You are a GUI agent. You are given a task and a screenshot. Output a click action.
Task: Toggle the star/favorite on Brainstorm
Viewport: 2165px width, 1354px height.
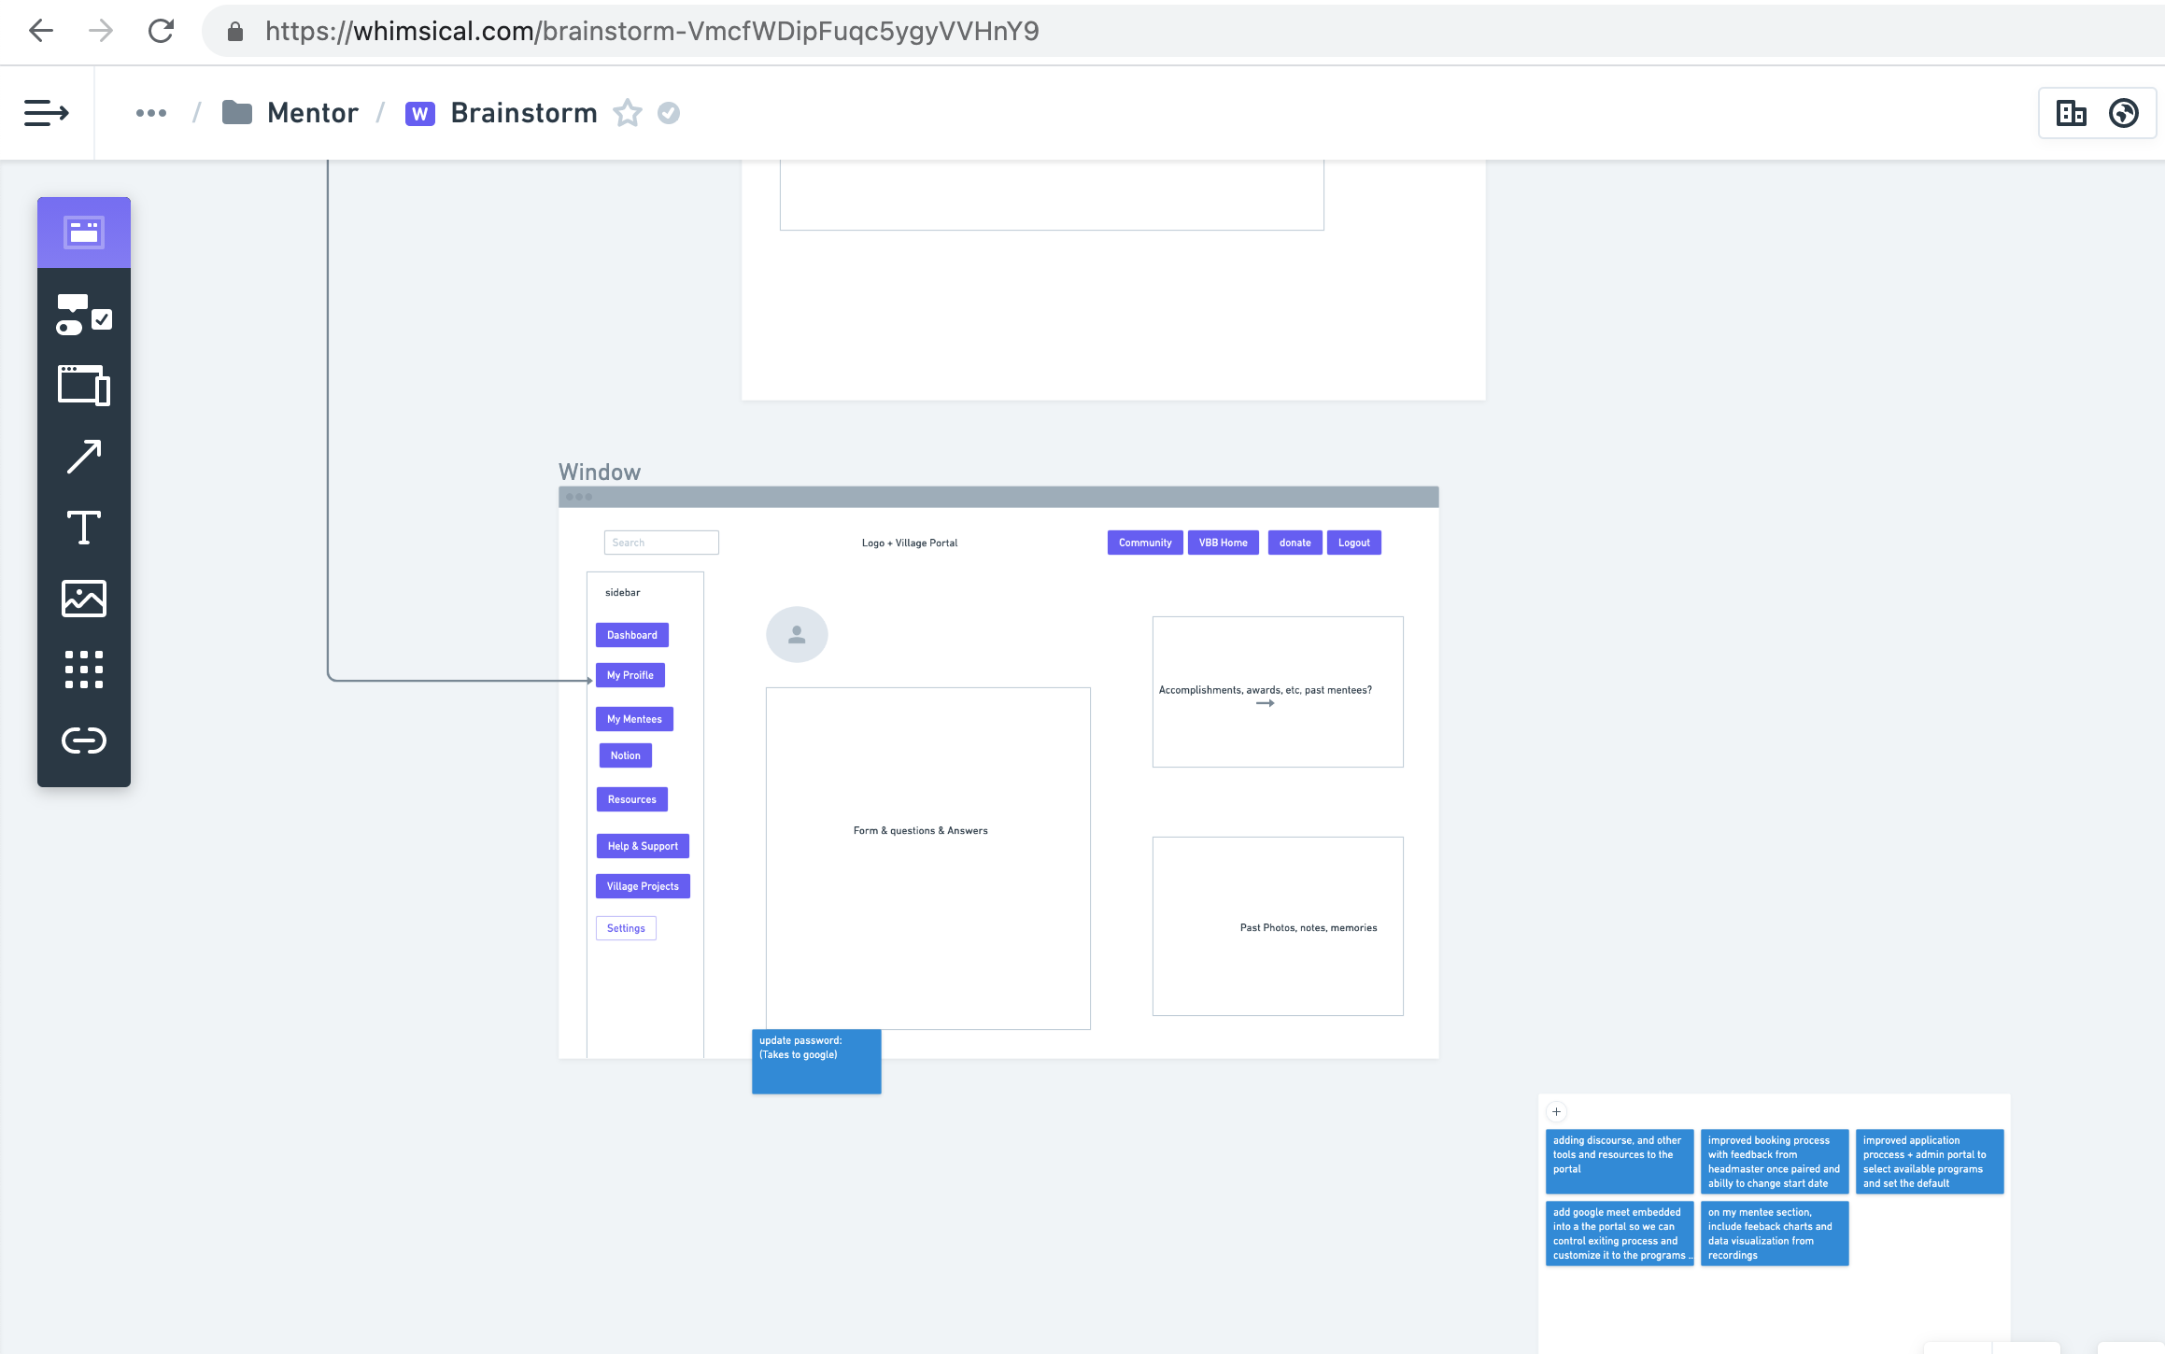624,112
